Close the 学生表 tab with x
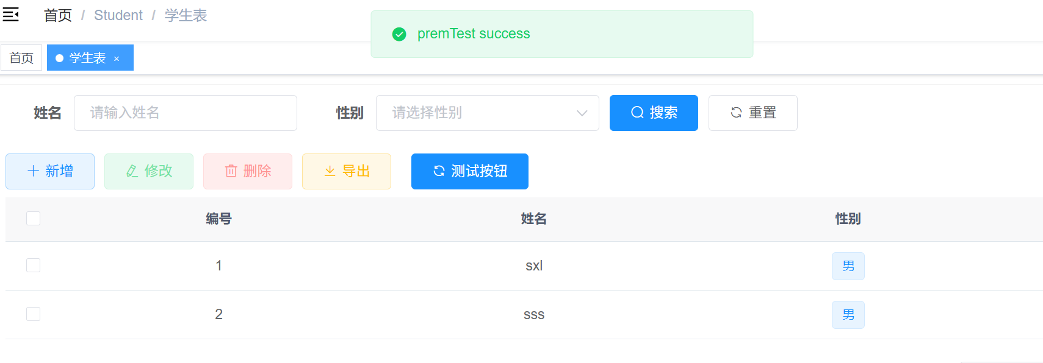1043x363 pixels. (117, 59)
